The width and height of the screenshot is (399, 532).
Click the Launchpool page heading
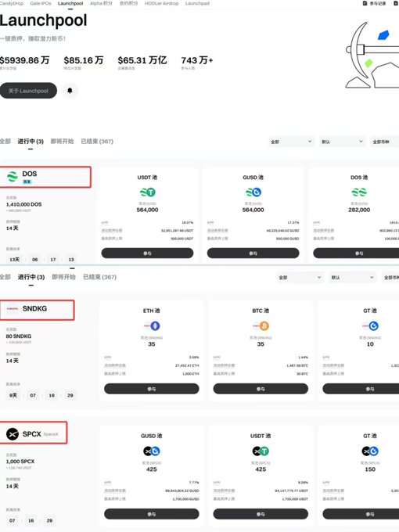click(x=44, y=20)
